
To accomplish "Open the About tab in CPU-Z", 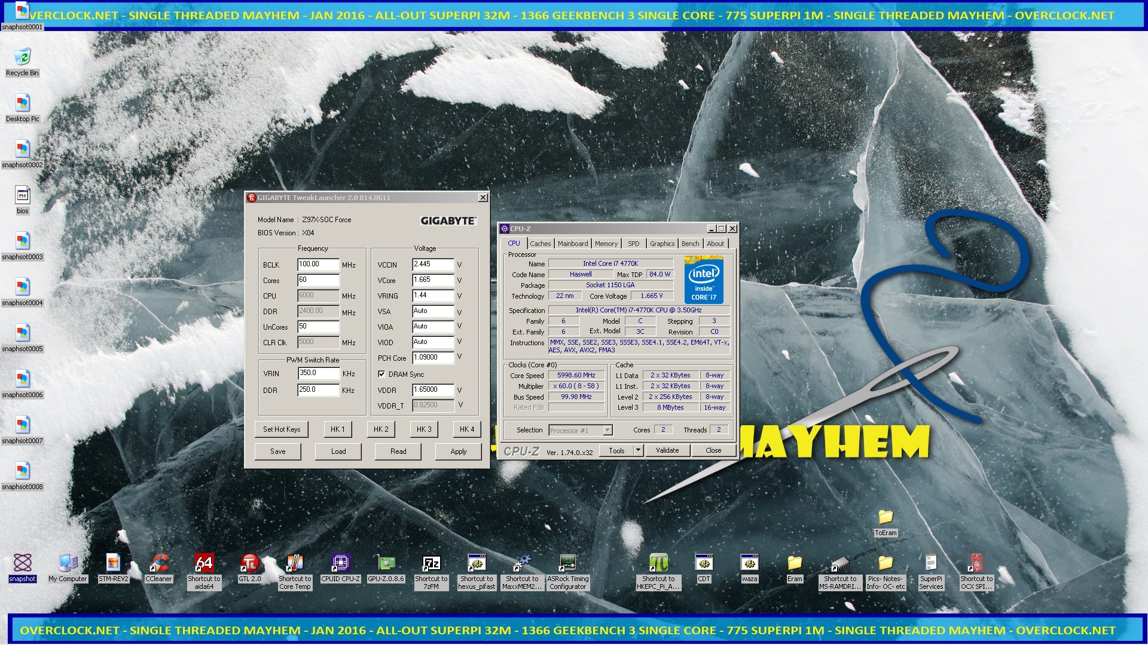I will click(x=716, y=244).
